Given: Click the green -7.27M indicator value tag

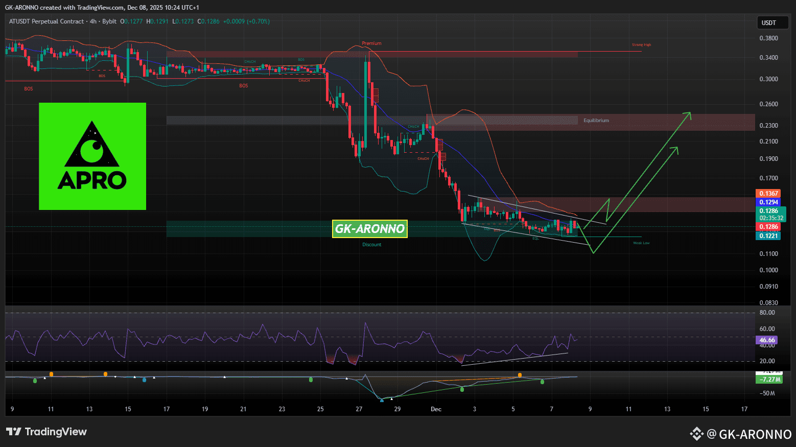Looking at the screenshot, I should 769,380.
